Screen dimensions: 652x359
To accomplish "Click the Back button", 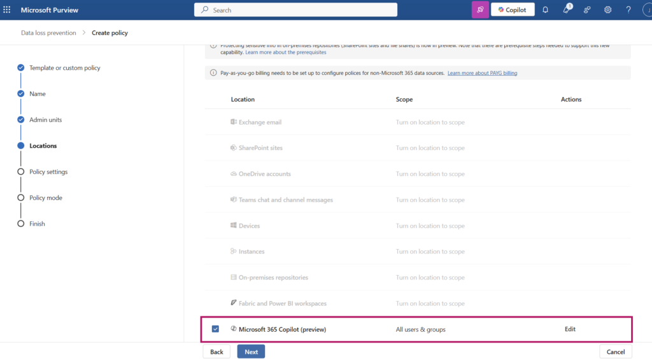I will (216, 352).
